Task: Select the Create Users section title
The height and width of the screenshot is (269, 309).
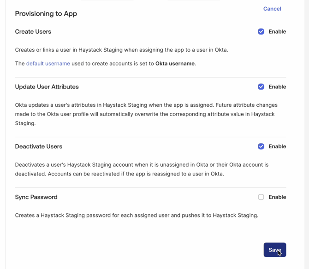Action: 33,32
